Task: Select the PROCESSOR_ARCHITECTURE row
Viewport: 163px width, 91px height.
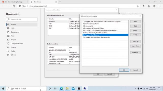Action: [x=64, y=59]
